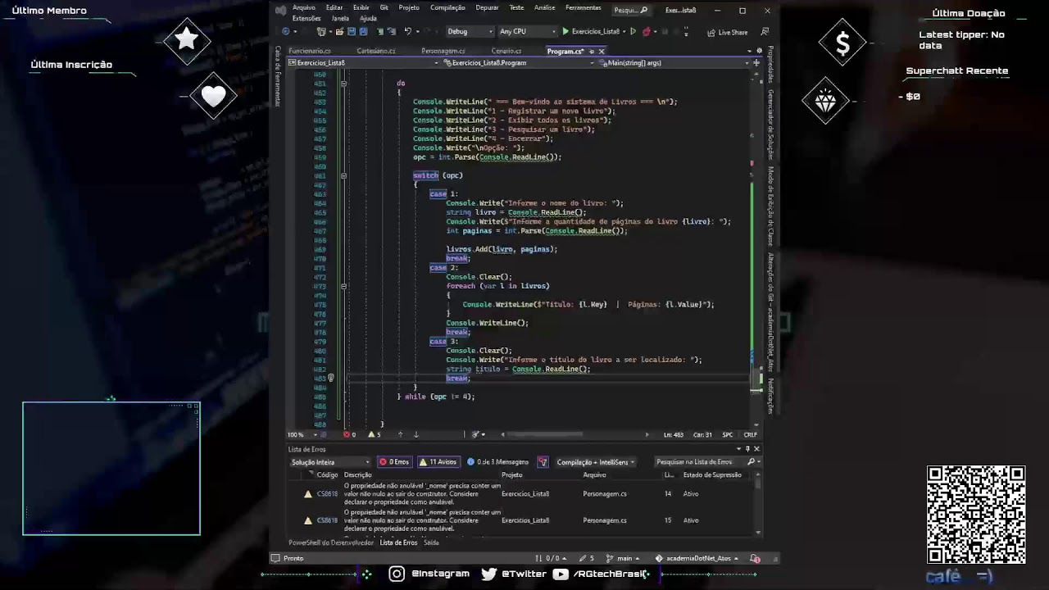The image size is (1049, 590).
Task: Toggle the 11 Avisos filter
Action: click(x=438, y=462)
